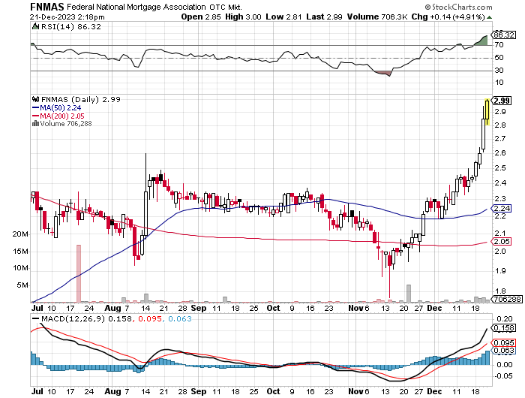Click the red MA(200) legend line

coord(35,116)
